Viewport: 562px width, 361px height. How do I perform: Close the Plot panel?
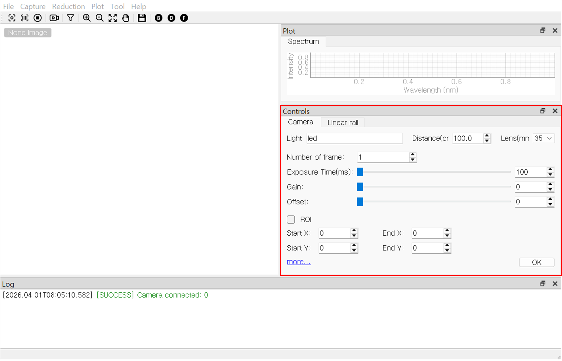click(x=555, y=30)
